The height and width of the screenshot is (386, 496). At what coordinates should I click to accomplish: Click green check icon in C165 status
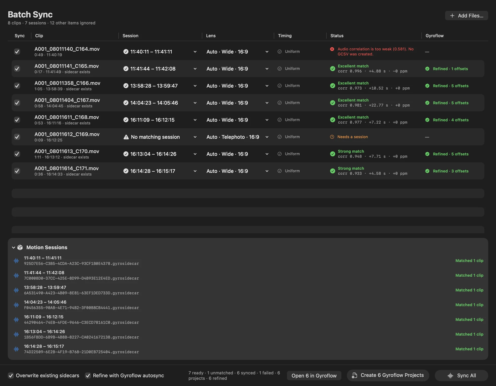click(333, 69)
